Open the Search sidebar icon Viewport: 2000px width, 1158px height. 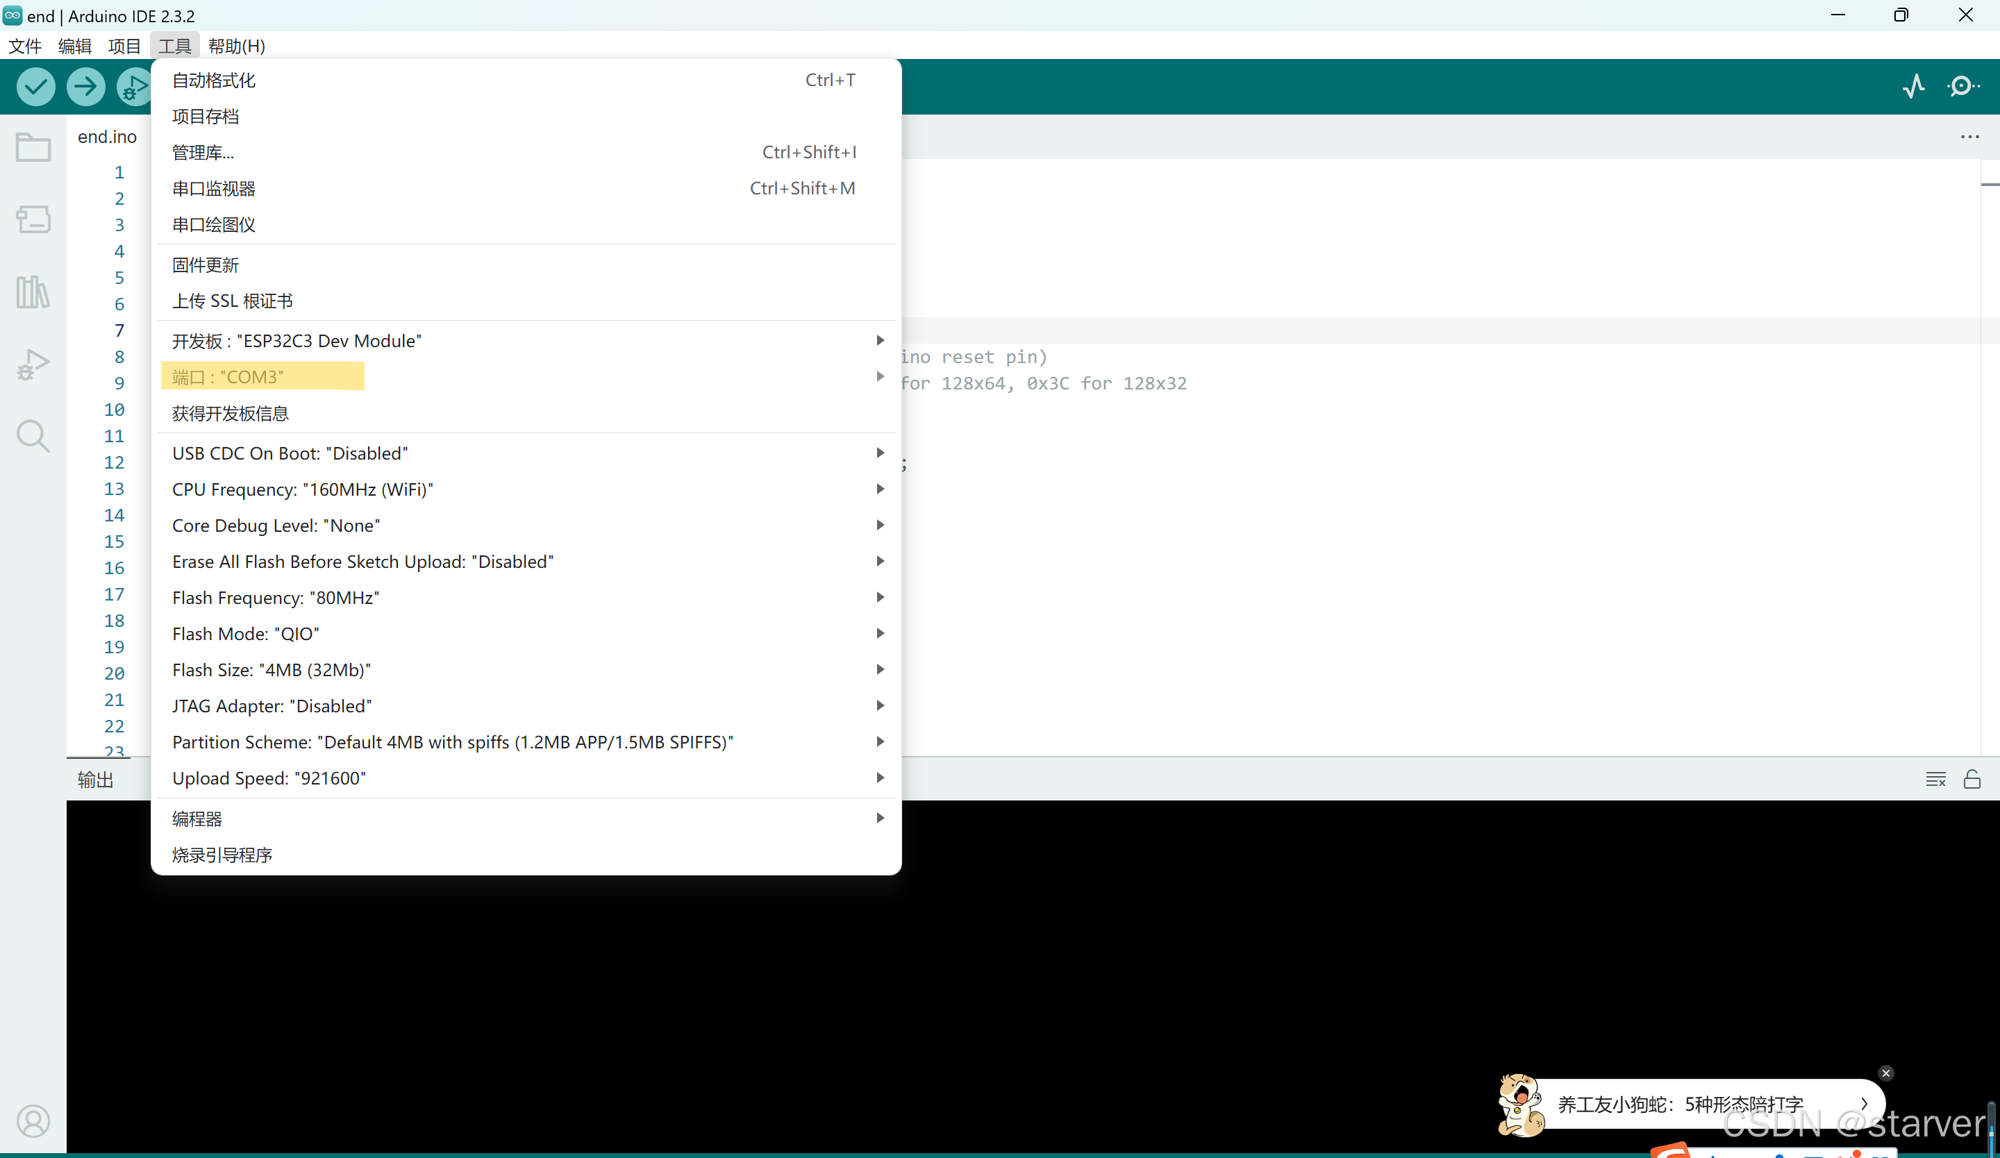click(33, 436)
